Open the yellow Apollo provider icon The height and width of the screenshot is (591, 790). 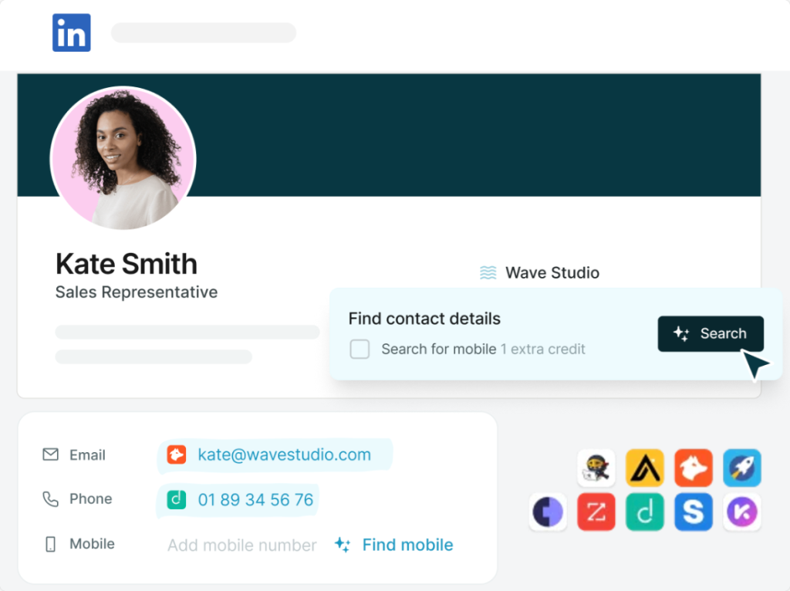coord(644,468)
